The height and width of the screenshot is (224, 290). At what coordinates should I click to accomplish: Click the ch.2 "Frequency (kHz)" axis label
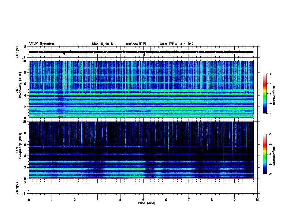click(x=20, y=146)
